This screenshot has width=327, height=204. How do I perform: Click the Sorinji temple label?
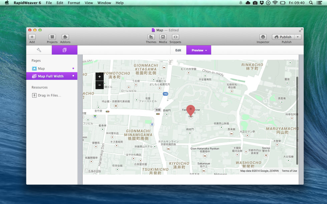266,149
